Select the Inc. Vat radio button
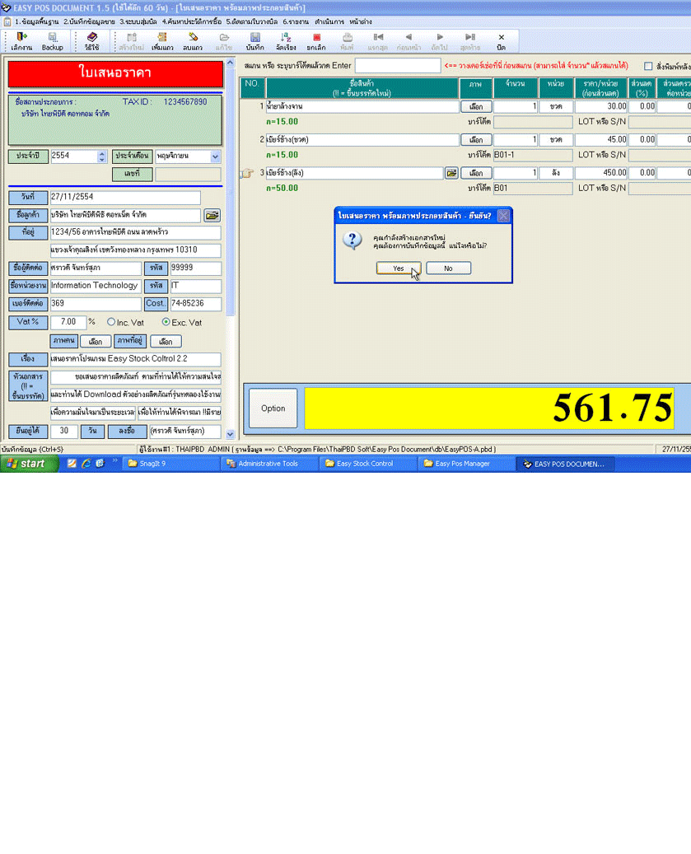 point(112,322)
